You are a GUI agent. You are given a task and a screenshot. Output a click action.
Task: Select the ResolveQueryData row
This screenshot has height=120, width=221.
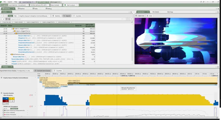click(47, 59)
